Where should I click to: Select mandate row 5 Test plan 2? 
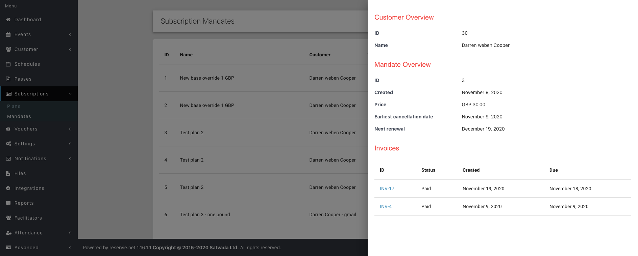pos(263,187)
